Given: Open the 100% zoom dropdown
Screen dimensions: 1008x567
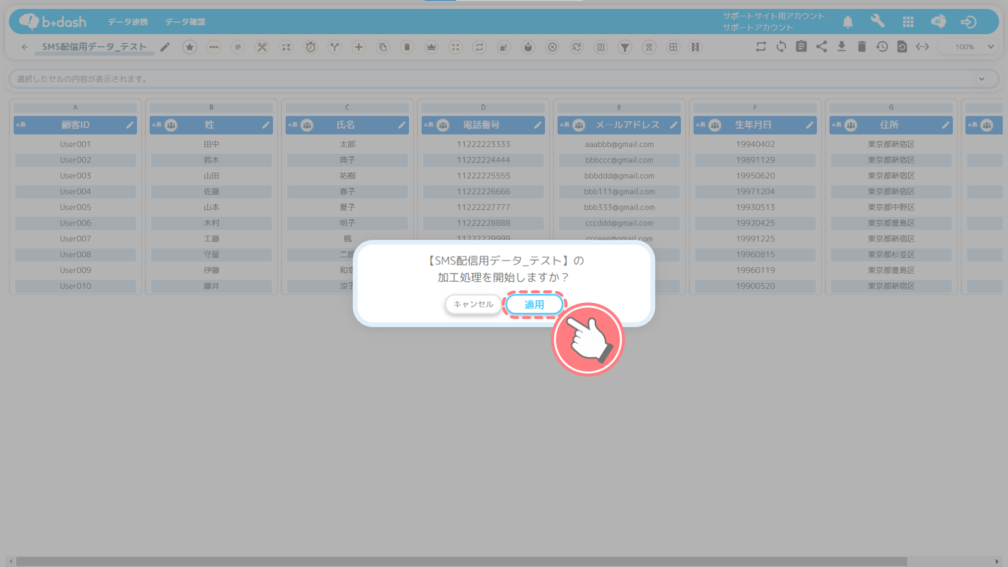Looking at the screenshot, I should (x=973, y=47).
